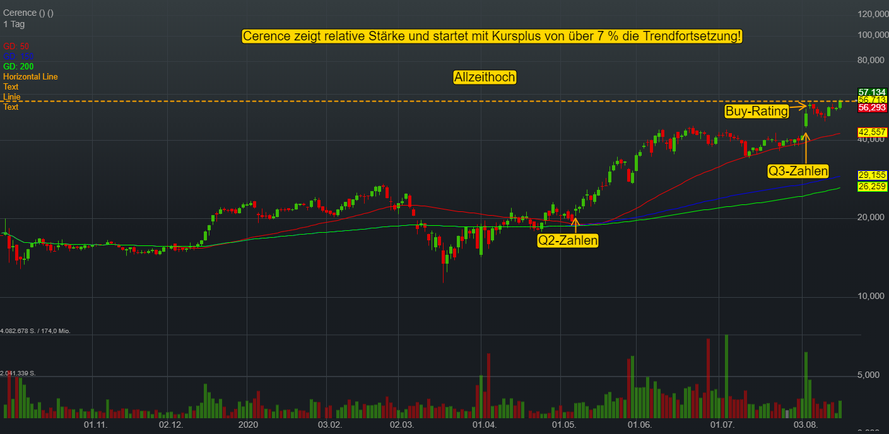889x434 pixels.
Task: Click the 01.07. date on the time axis
Action: click(x=723, y=426)
